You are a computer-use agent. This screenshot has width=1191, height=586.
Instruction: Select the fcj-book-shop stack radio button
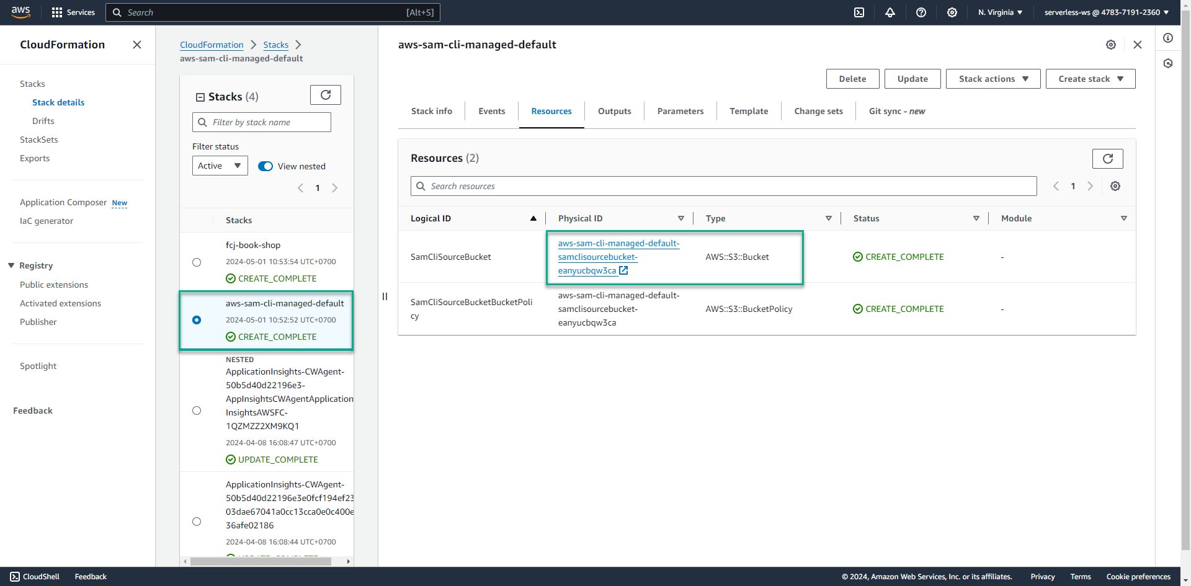pos(197,262)
